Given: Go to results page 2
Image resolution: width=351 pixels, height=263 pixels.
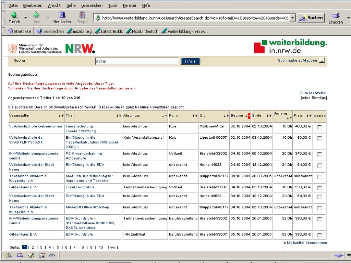Looking at the screenshot, I should pyautogui.click(x=33, y=247).
